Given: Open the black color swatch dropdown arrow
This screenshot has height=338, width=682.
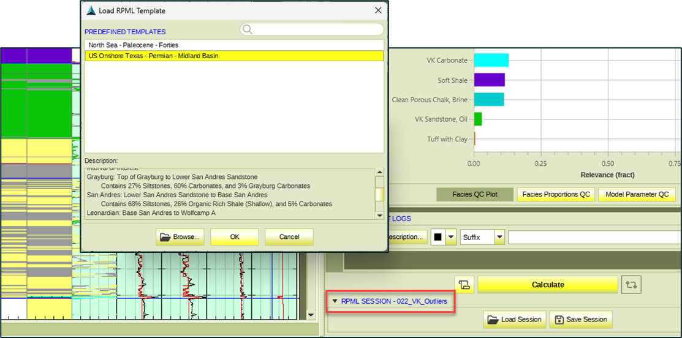Looking at the screenshot, I should [450, 237].
